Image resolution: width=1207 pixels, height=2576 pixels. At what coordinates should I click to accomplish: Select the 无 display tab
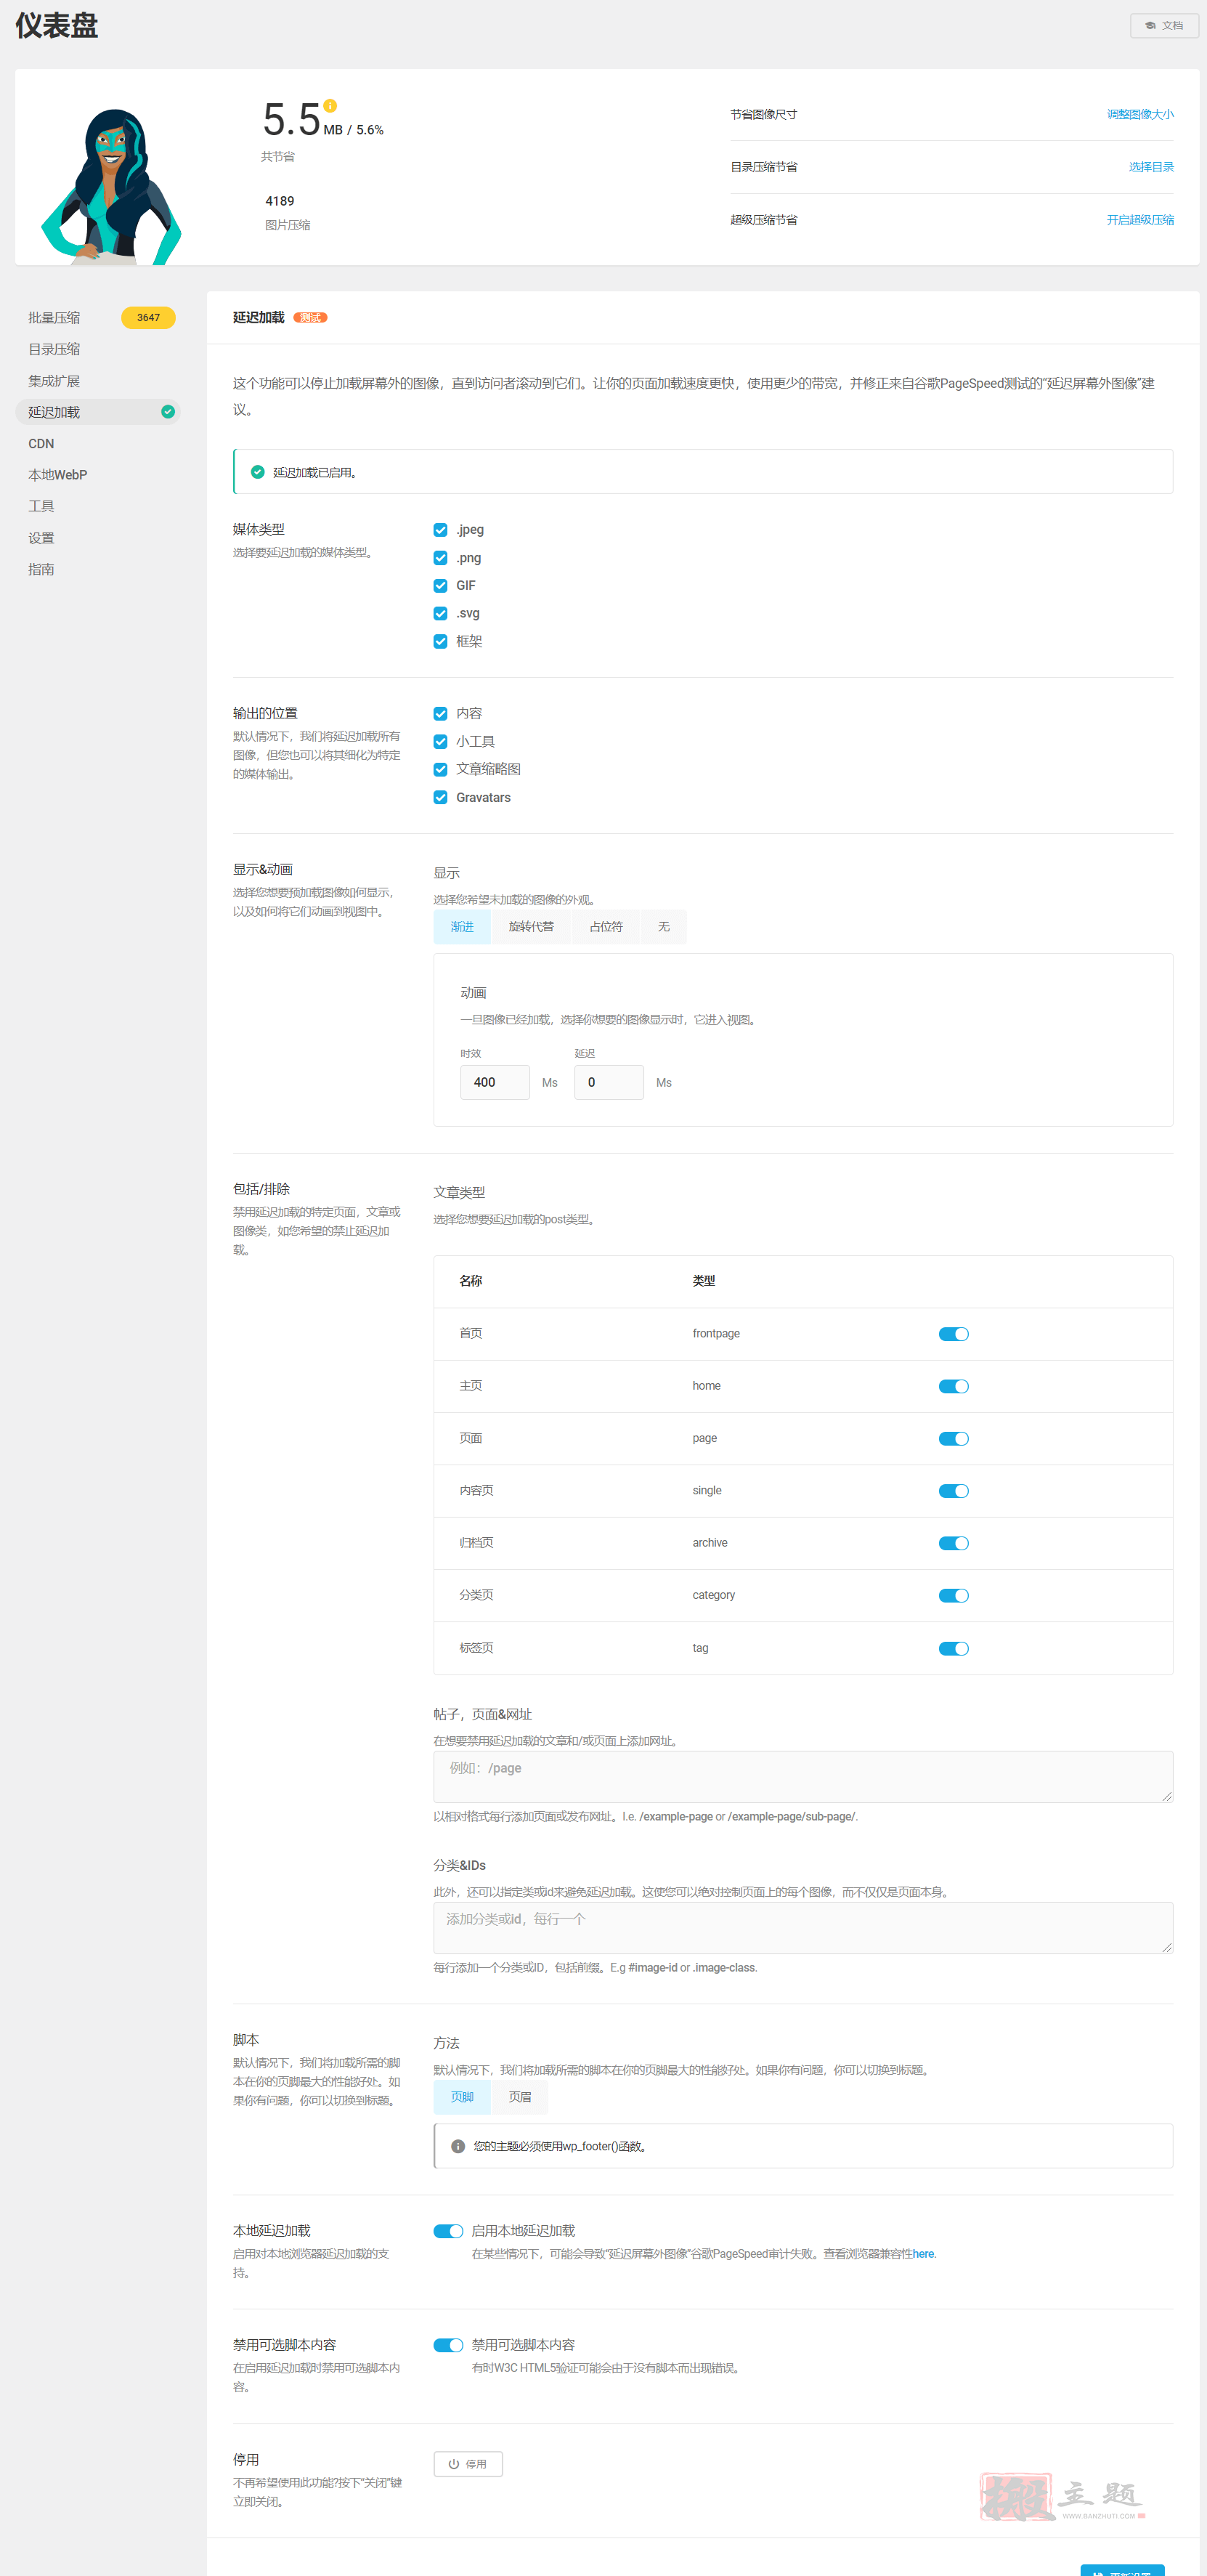[664, 927]
